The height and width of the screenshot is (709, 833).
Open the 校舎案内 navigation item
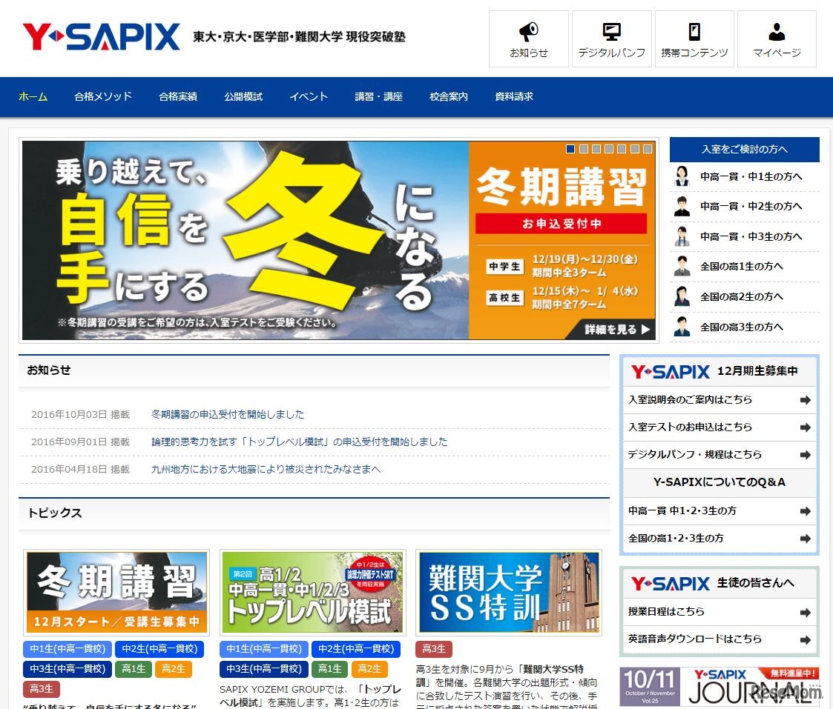point(449,96)
